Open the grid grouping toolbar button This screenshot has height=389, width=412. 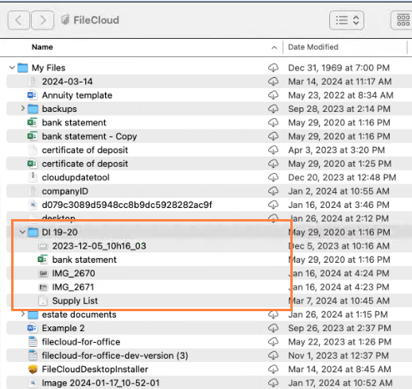(x=402, y=20)
